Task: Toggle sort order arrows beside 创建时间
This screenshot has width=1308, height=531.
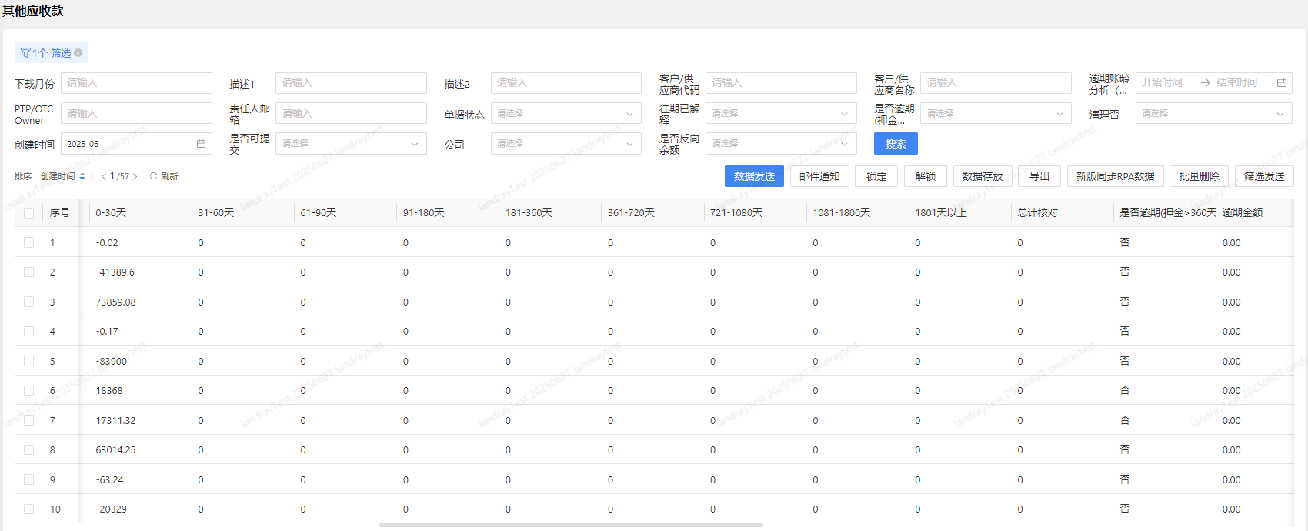Action: click(x=82, y=176)
